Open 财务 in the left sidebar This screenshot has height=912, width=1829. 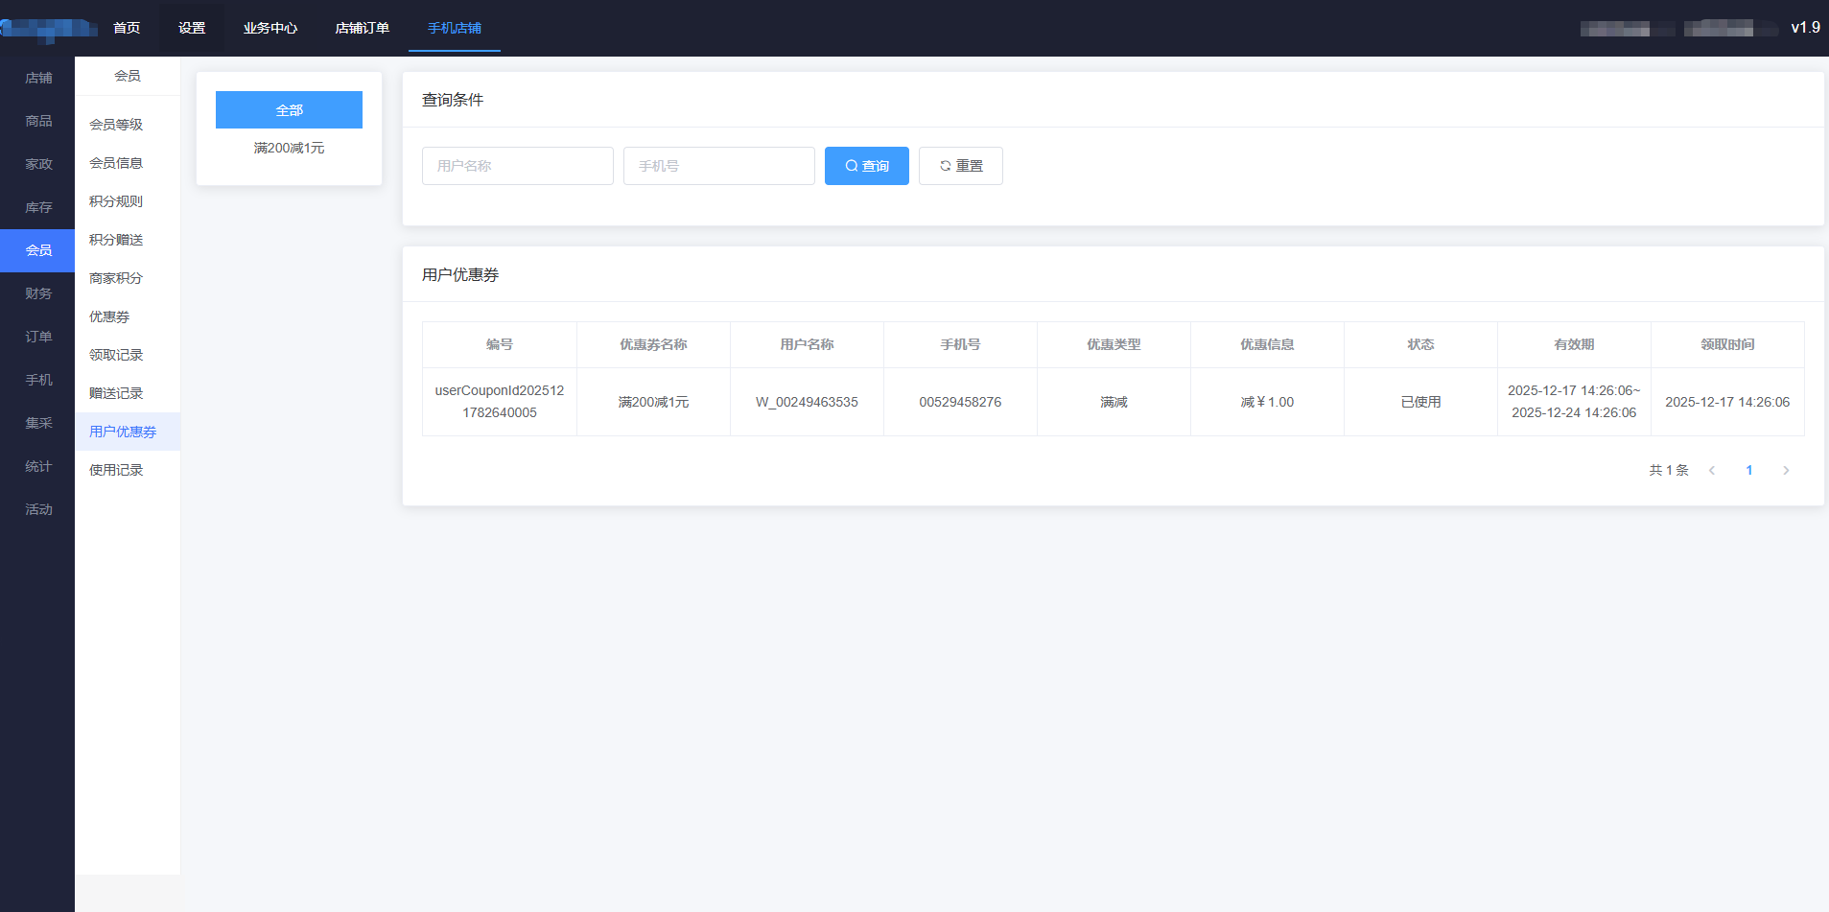(38, 293)
